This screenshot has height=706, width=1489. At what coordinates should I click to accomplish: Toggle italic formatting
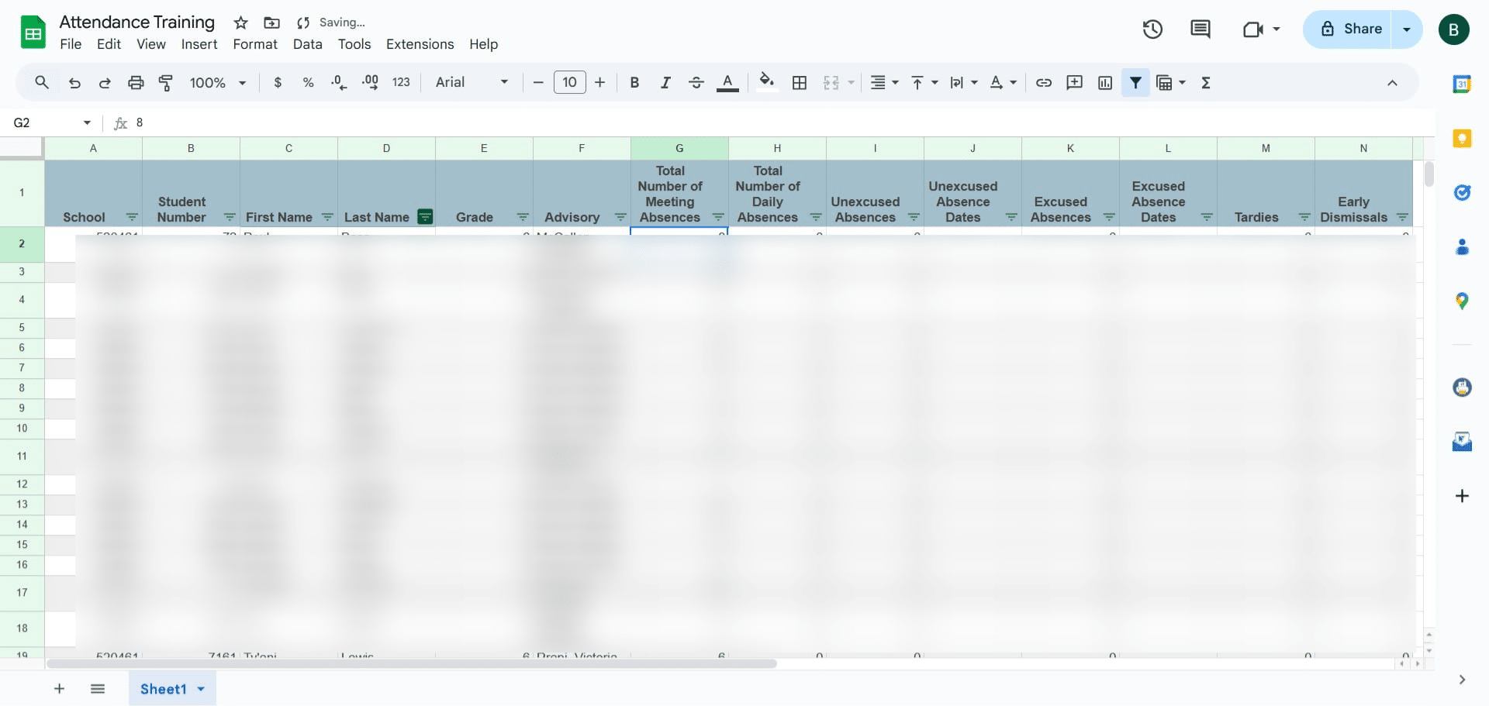(x=665, y=82)
